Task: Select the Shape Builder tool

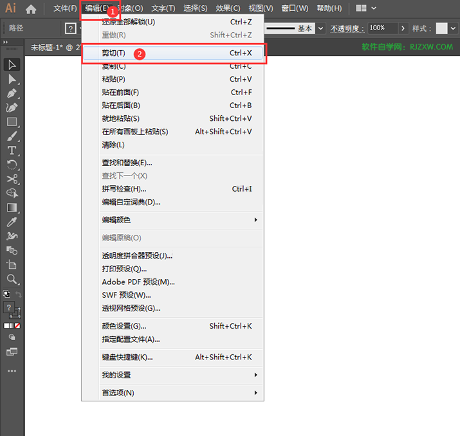Action: coord(12,194)
